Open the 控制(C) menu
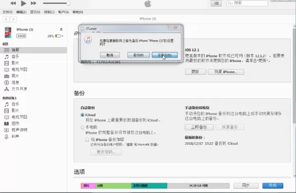 point(49,12)
